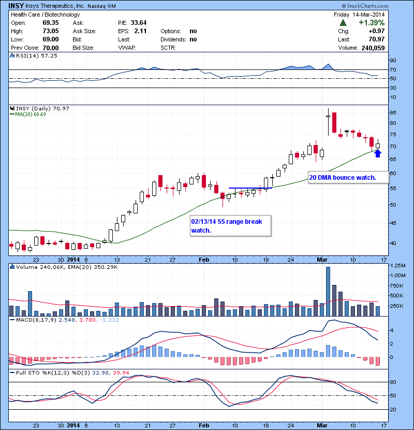Click the MACD histogram value -1.232

coord(109,320)
